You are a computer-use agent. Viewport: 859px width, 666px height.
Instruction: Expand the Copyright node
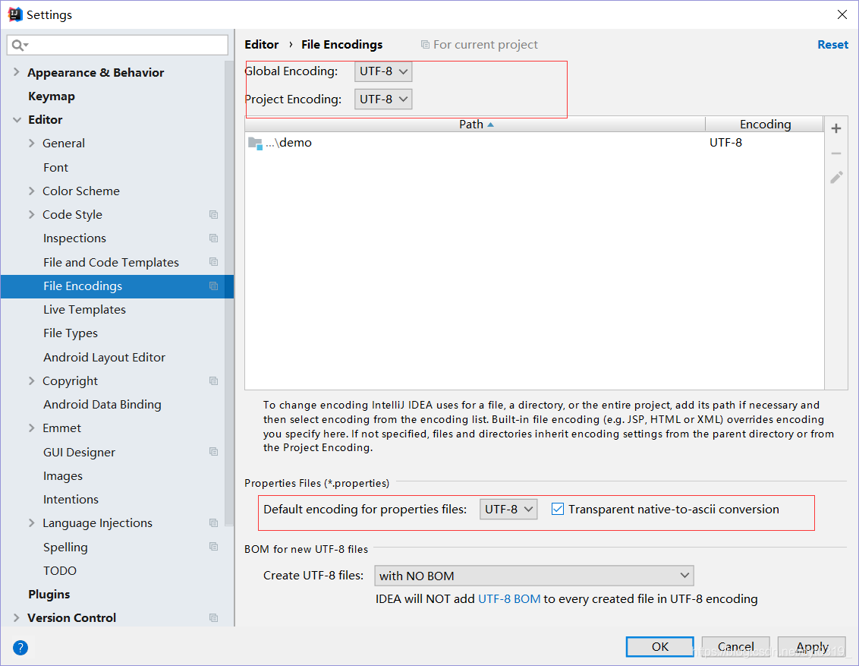[x=31, y=380]
